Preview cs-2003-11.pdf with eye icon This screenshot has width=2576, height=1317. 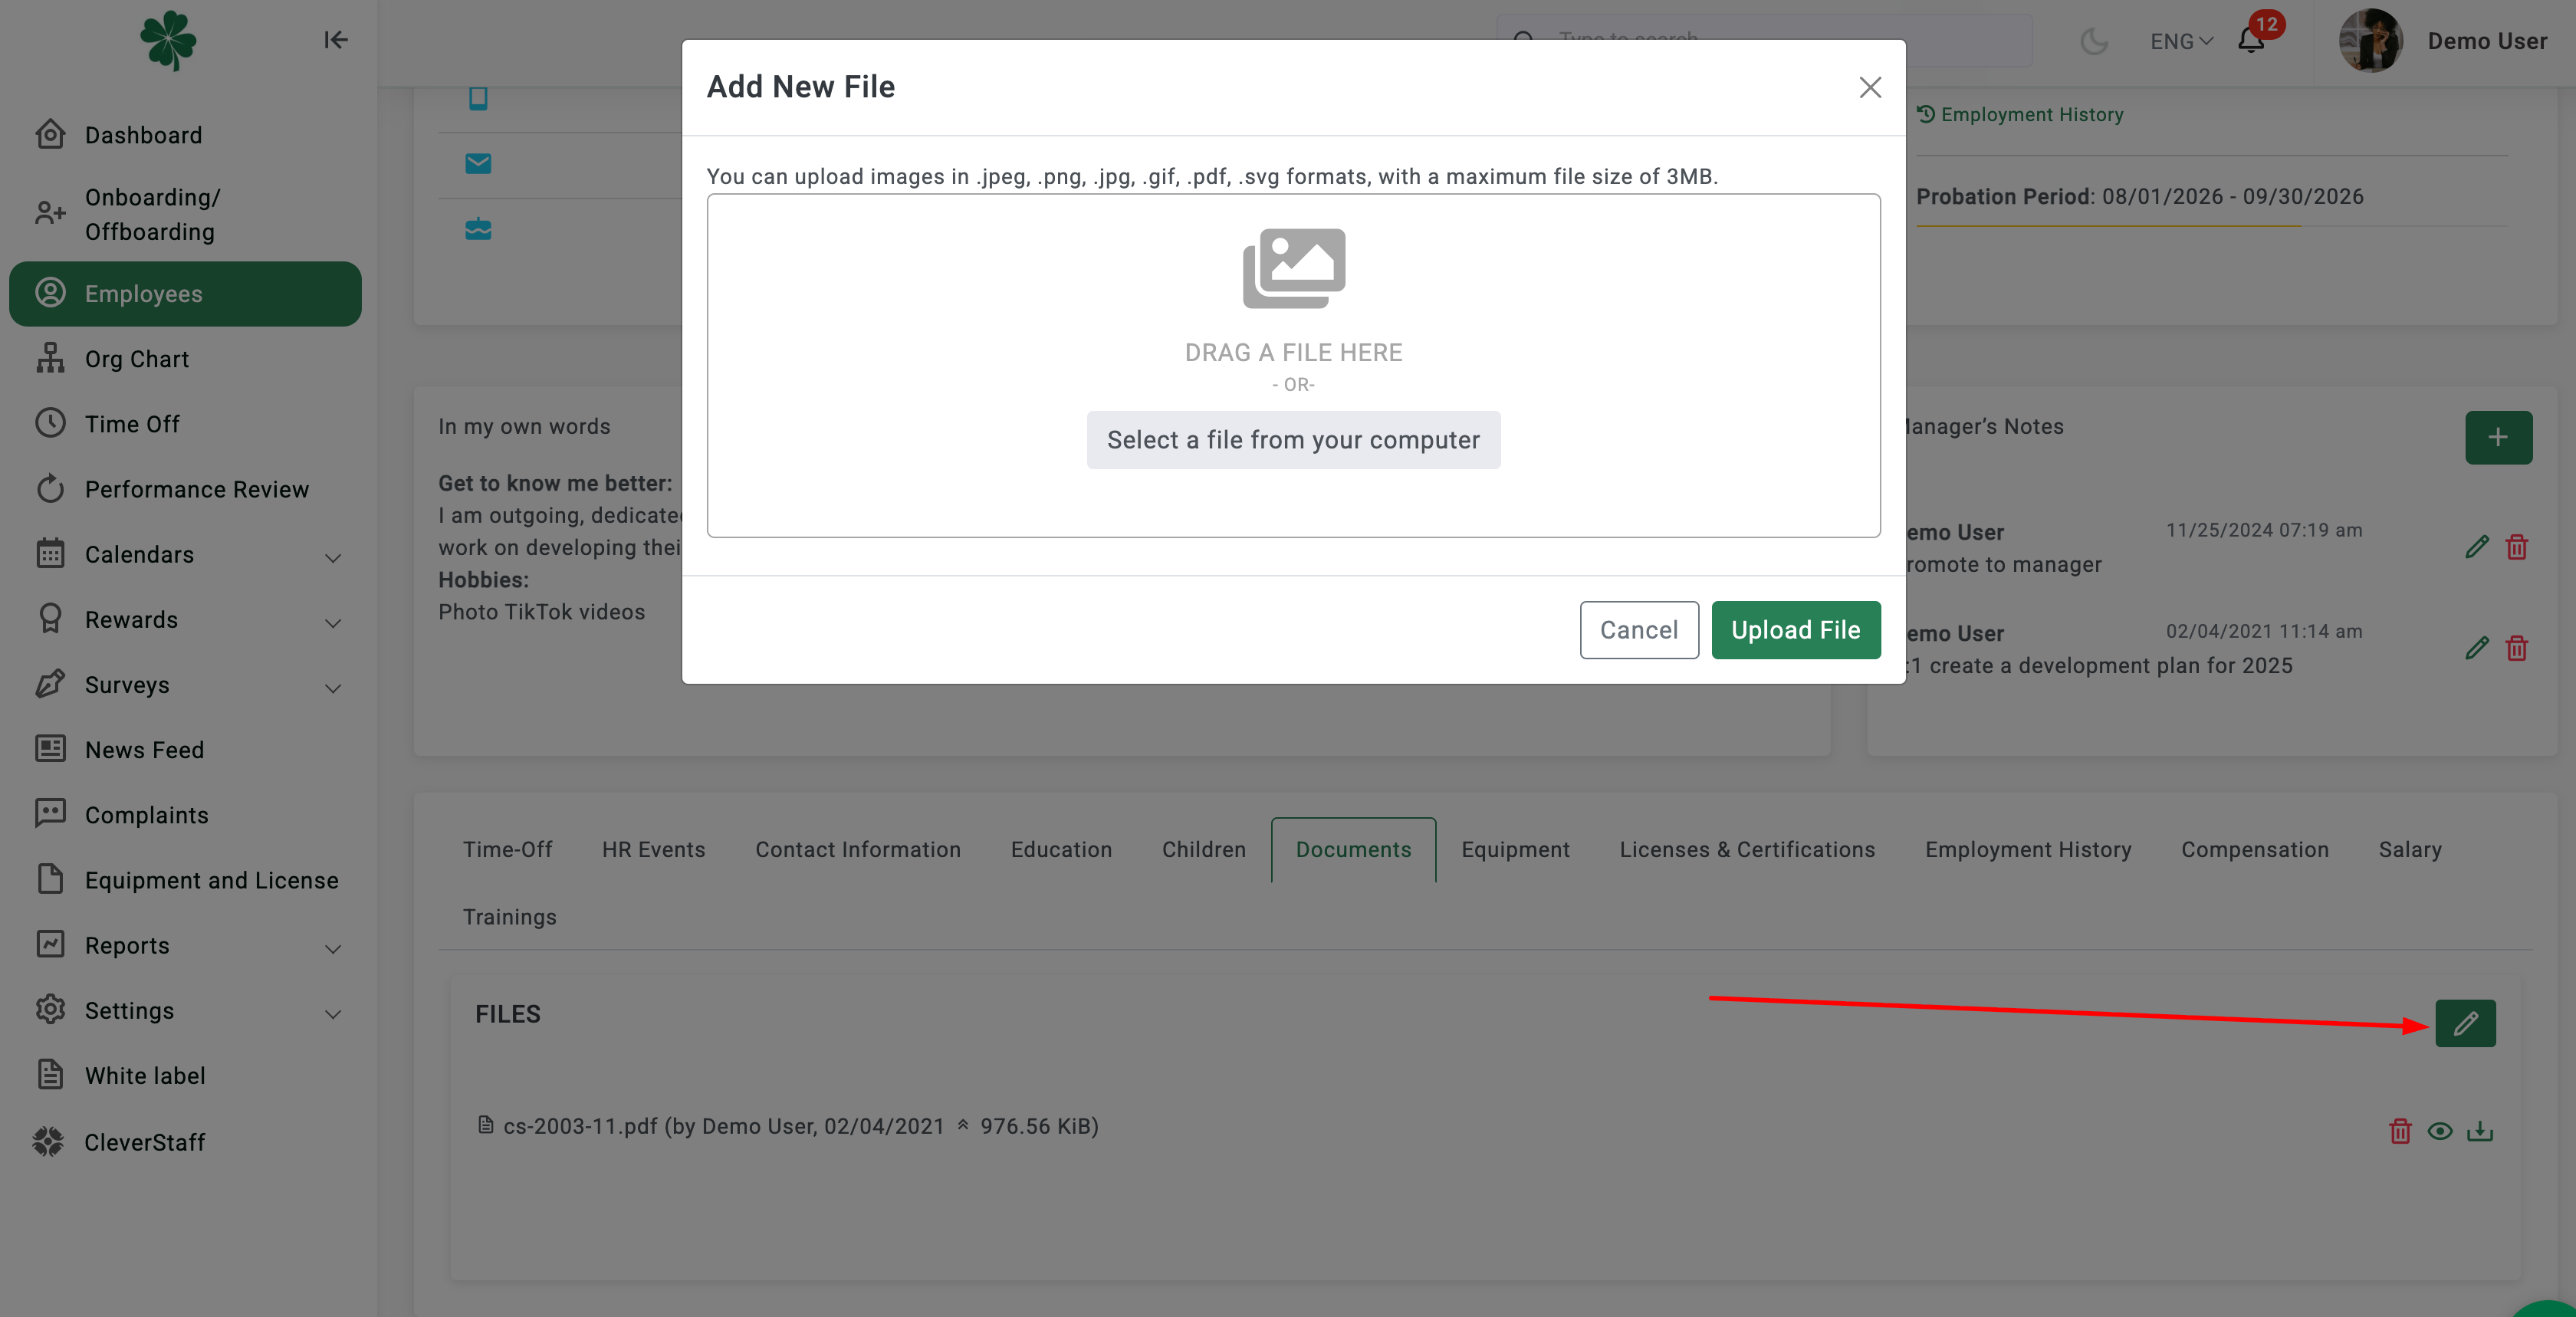tap(2440, 1131)
